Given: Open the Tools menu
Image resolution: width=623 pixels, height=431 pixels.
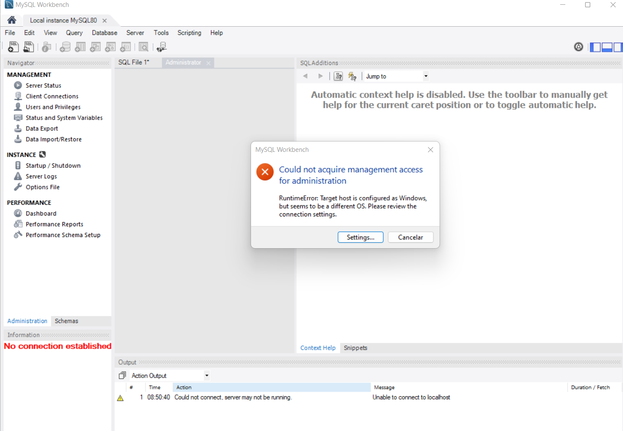Looking at the screenshot, I should pos(161,33).
